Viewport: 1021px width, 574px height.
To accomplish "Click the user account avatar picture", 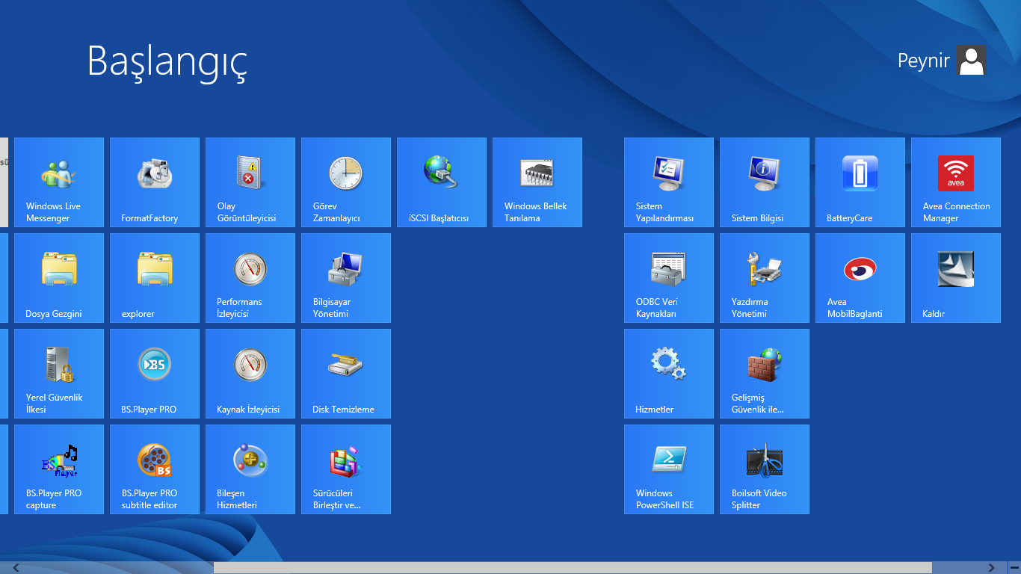I will pyautogui.click(x=972, y=60).
